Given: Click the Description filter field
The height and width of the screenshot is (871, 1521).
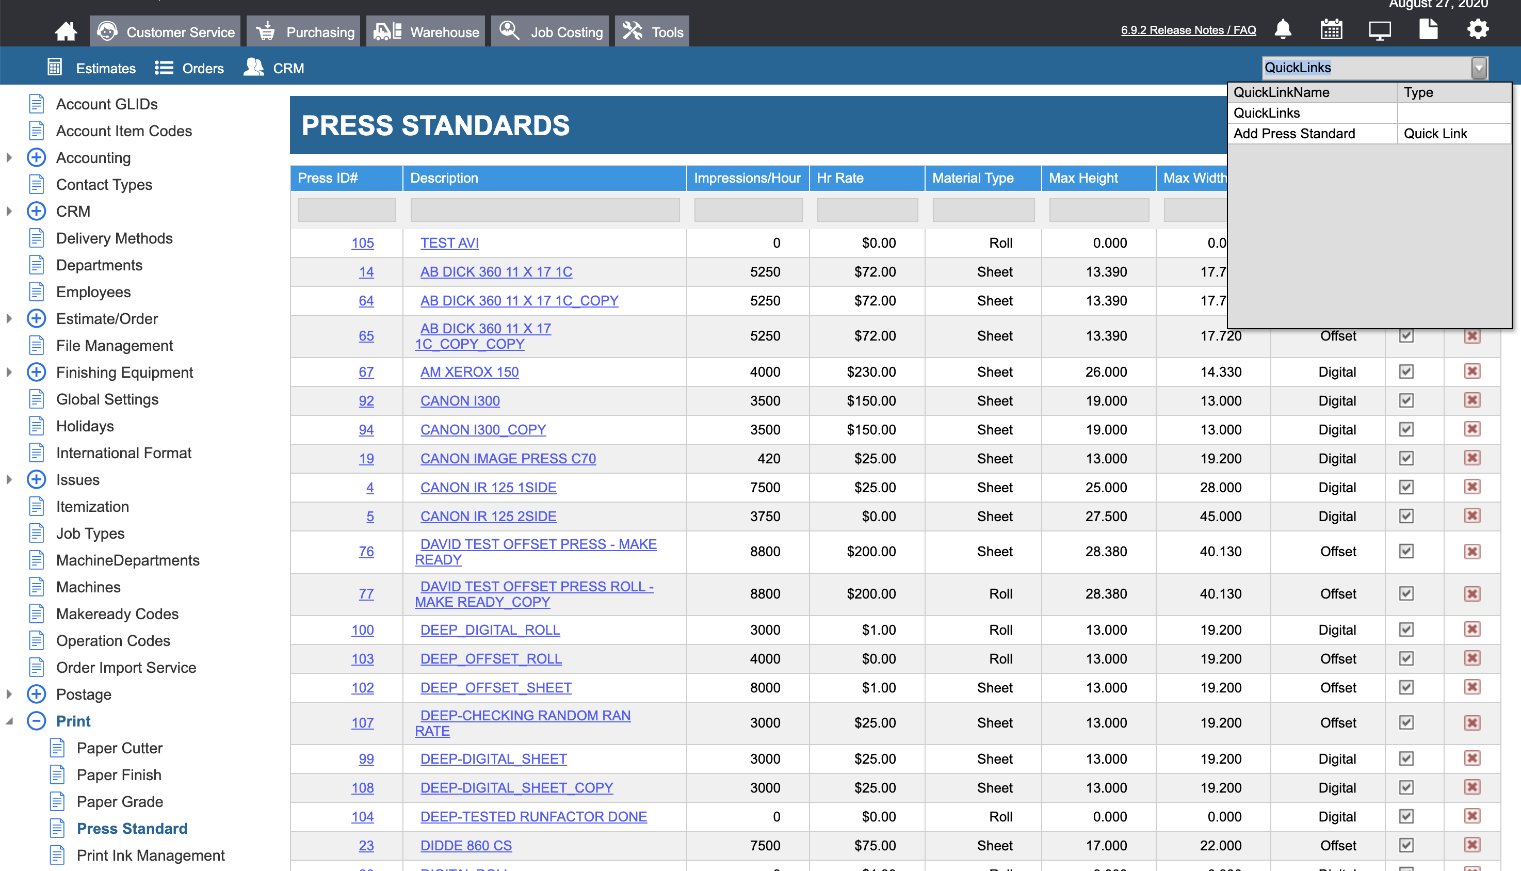Looking at the screenshot, I should click(x=545, y=210).
